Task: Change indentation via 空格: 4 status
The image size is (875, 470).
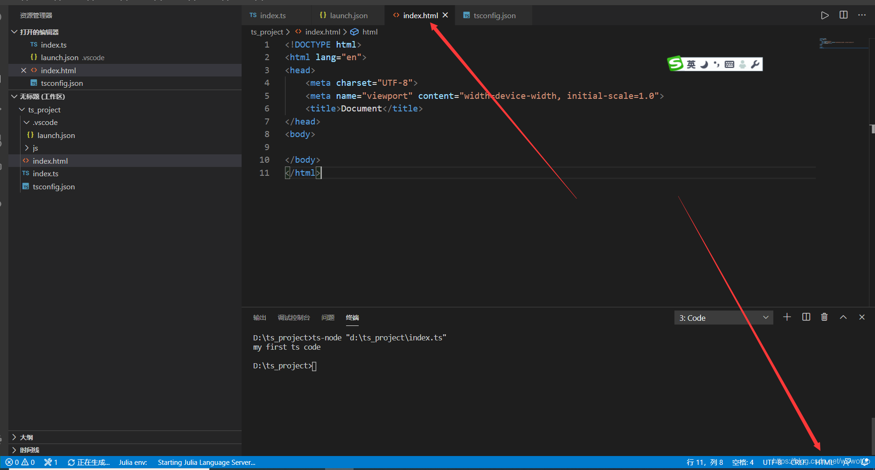Action: coord(743,462)
